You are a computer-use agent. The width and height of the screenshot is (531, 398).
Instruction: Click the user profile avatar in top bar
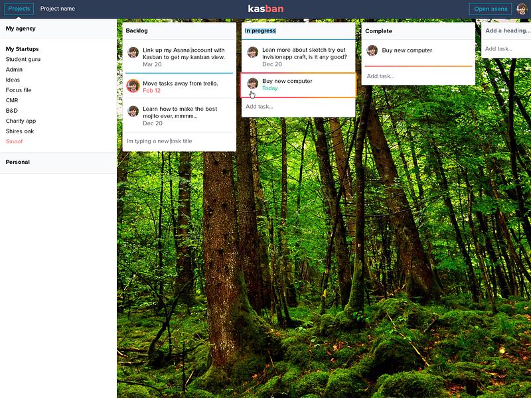coord(522,9)
